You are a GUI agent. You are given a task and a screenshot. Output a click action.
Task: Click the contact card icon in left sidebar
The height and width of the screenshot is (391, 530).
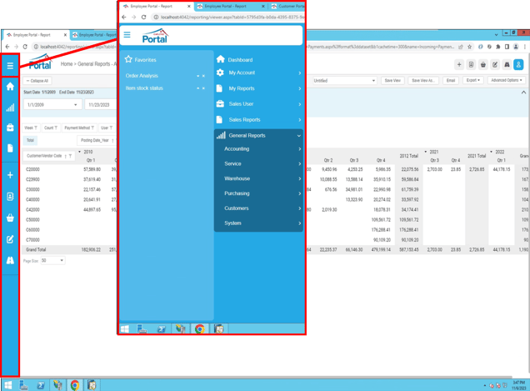[10, 197]
